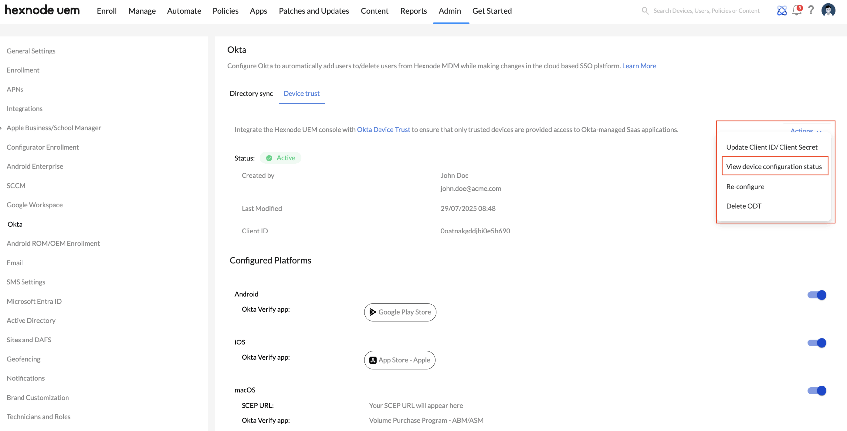Click the search magnifier icon
The height and width of the screenshot is (431, 847).
[x=645, y=11]
